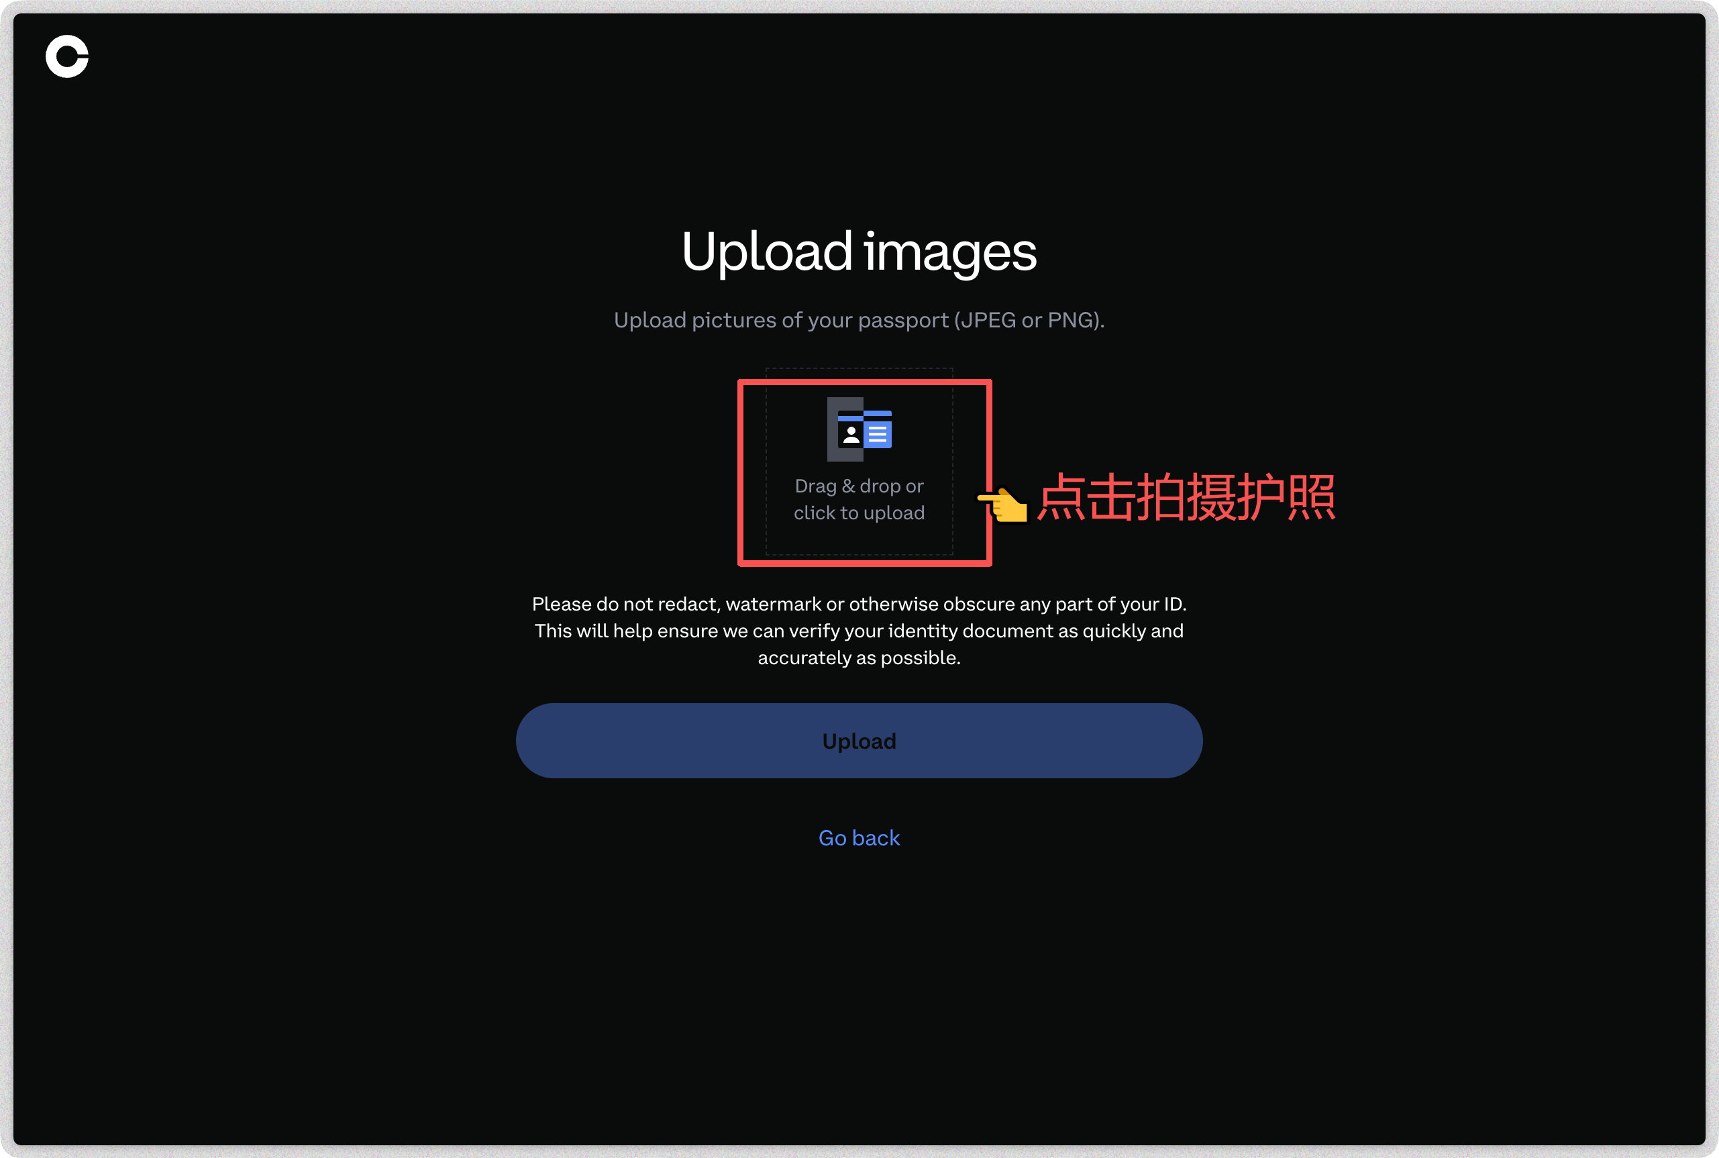The image size is (1719, 1158).
Task: Click the red highlight rectangle's bottom border
Action: point(864,564)
